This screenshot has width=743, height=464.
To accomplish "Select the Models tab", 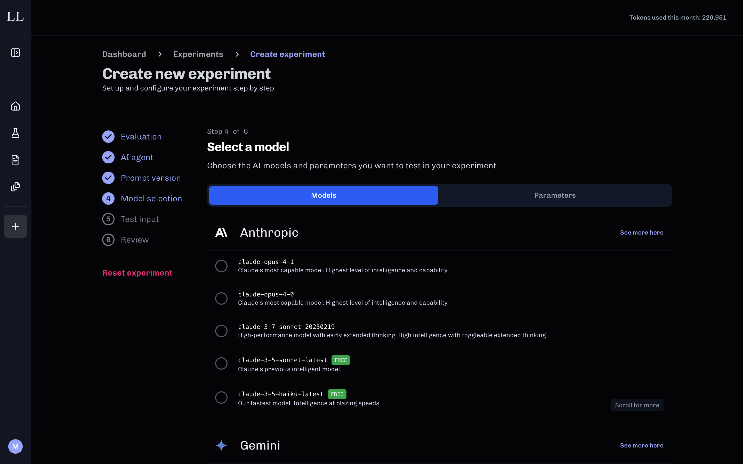I will (x=323, y=195).
